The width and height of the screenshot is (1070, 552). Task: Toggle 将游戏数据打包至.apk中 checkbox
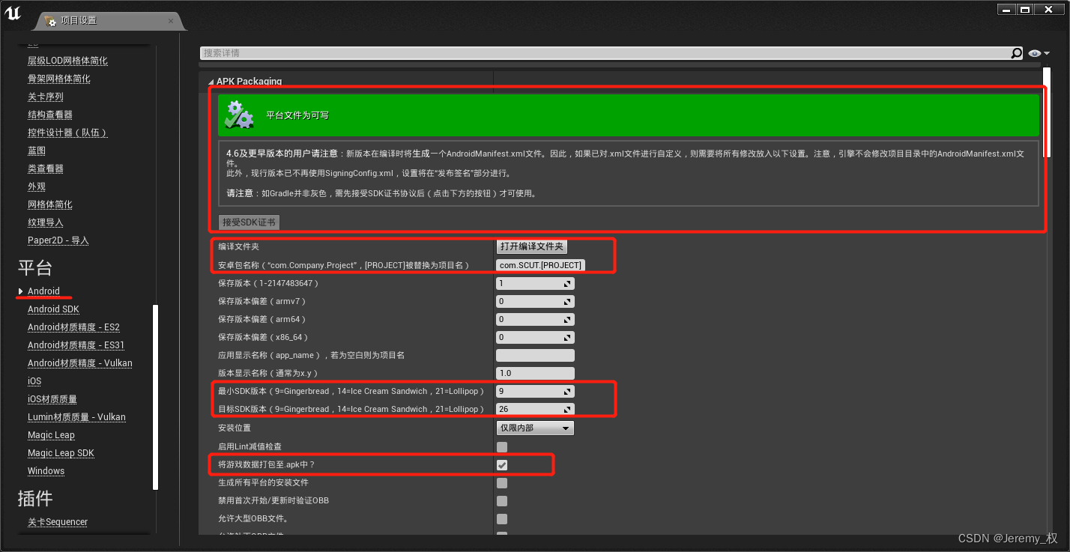coord(502,465)
